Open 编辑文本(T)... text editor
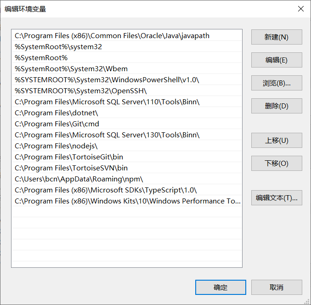Image resolution: width=311 pixels, height=305 pixels. coord(277,198)
